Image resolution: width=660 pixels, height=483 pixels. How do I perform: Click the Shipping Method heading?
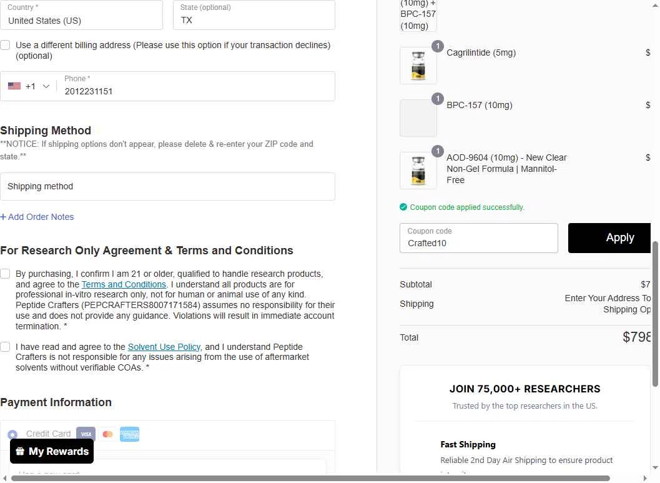pos(46,131)
